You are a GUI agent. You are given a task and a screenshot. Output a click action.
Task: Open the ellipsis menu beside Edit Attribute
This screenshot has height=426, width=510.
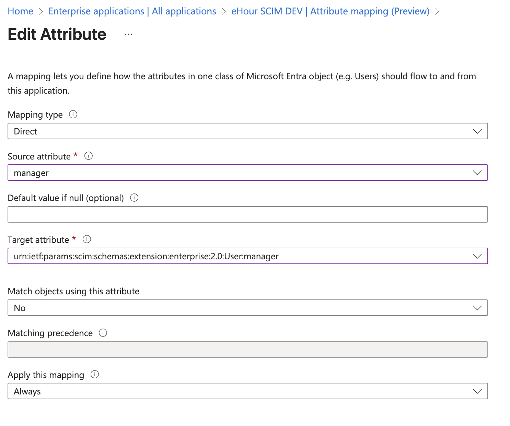pos(128,34)
